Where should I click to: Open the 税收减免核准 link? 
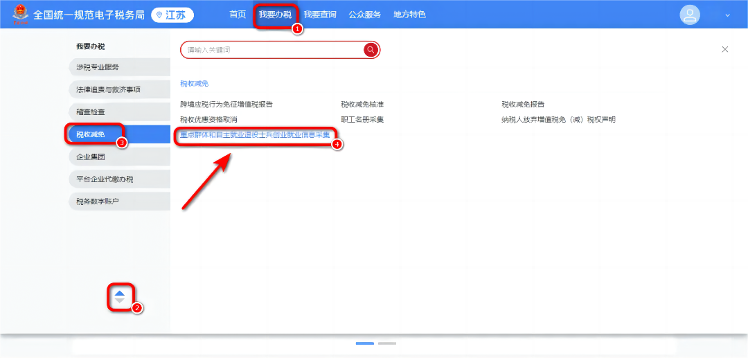point(362,105)
